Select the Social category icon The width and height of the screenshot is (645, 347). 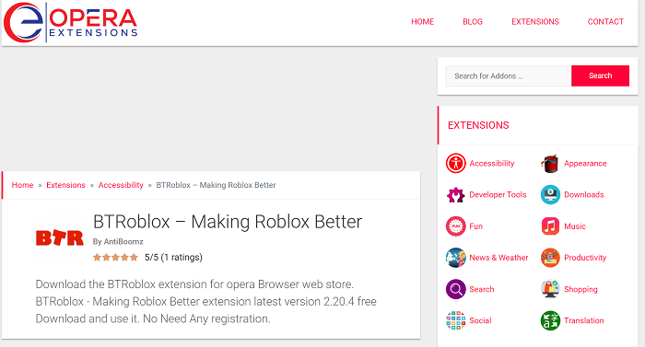pyautogui.click(x=455, y=320)
